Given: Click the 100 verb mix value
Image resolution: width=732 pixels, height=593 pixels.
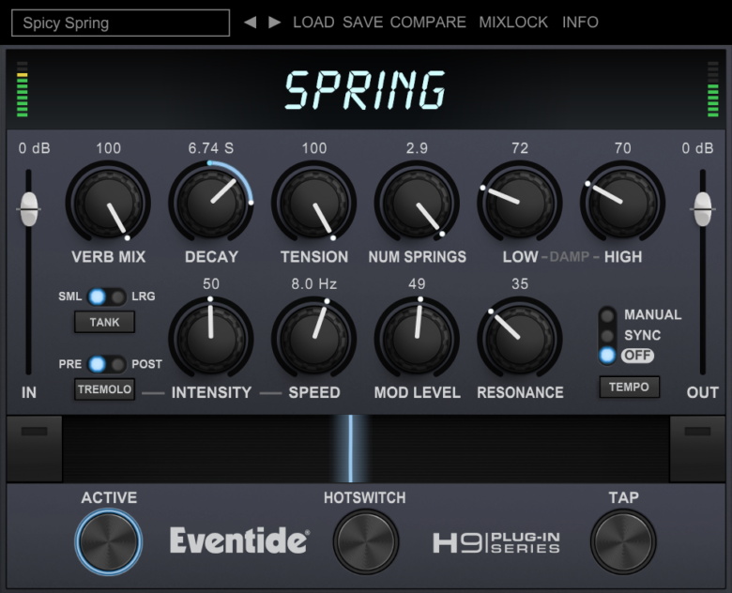Looking at the screenshot, I should coord(108,148).
